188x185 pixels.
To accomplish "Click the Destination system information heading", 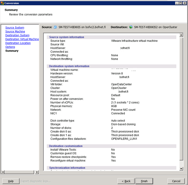I will 69,66.
